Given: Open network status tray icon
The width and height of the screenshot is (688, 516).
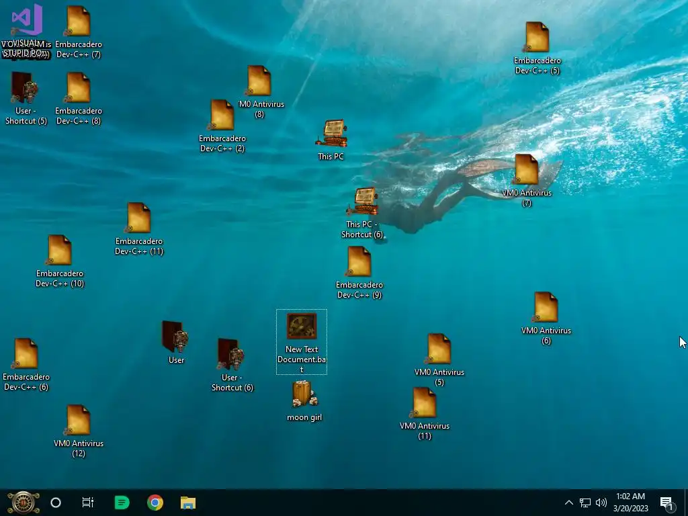Looking at the screenshot, I should click(585, 503).
